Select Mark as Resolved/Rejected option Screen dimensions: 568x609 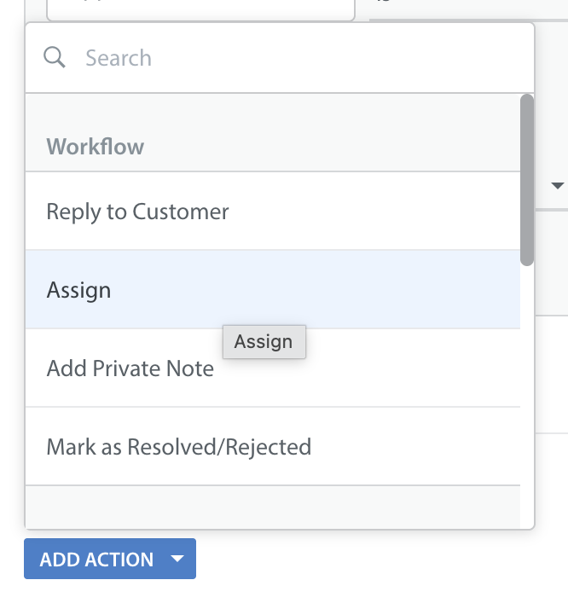179,446
